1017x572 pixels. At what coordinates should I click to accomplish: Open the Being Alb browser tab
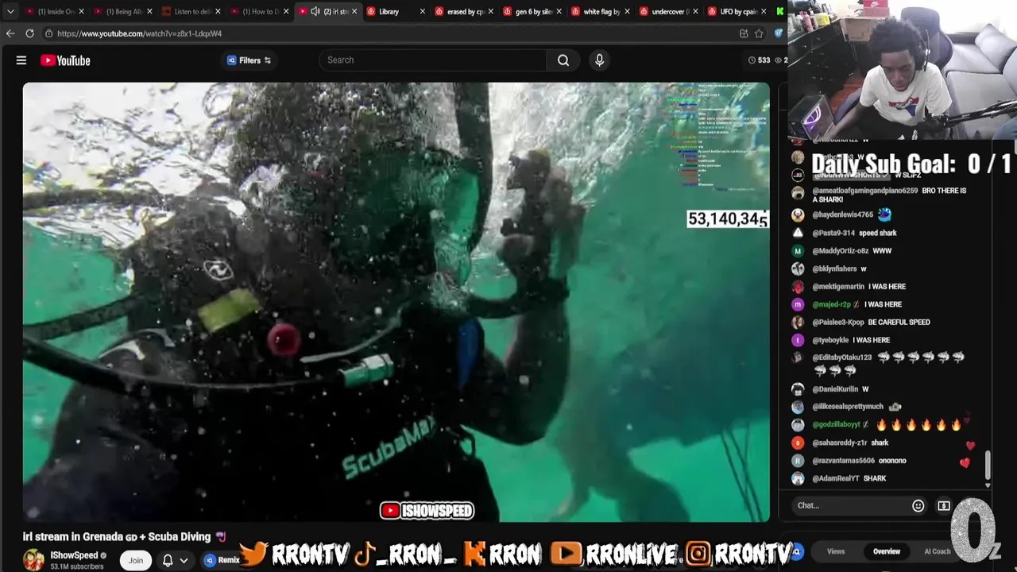[123, 11]
